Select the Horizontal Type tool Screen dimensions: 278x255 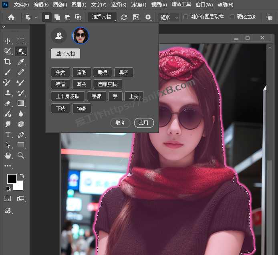pos(7,135)
